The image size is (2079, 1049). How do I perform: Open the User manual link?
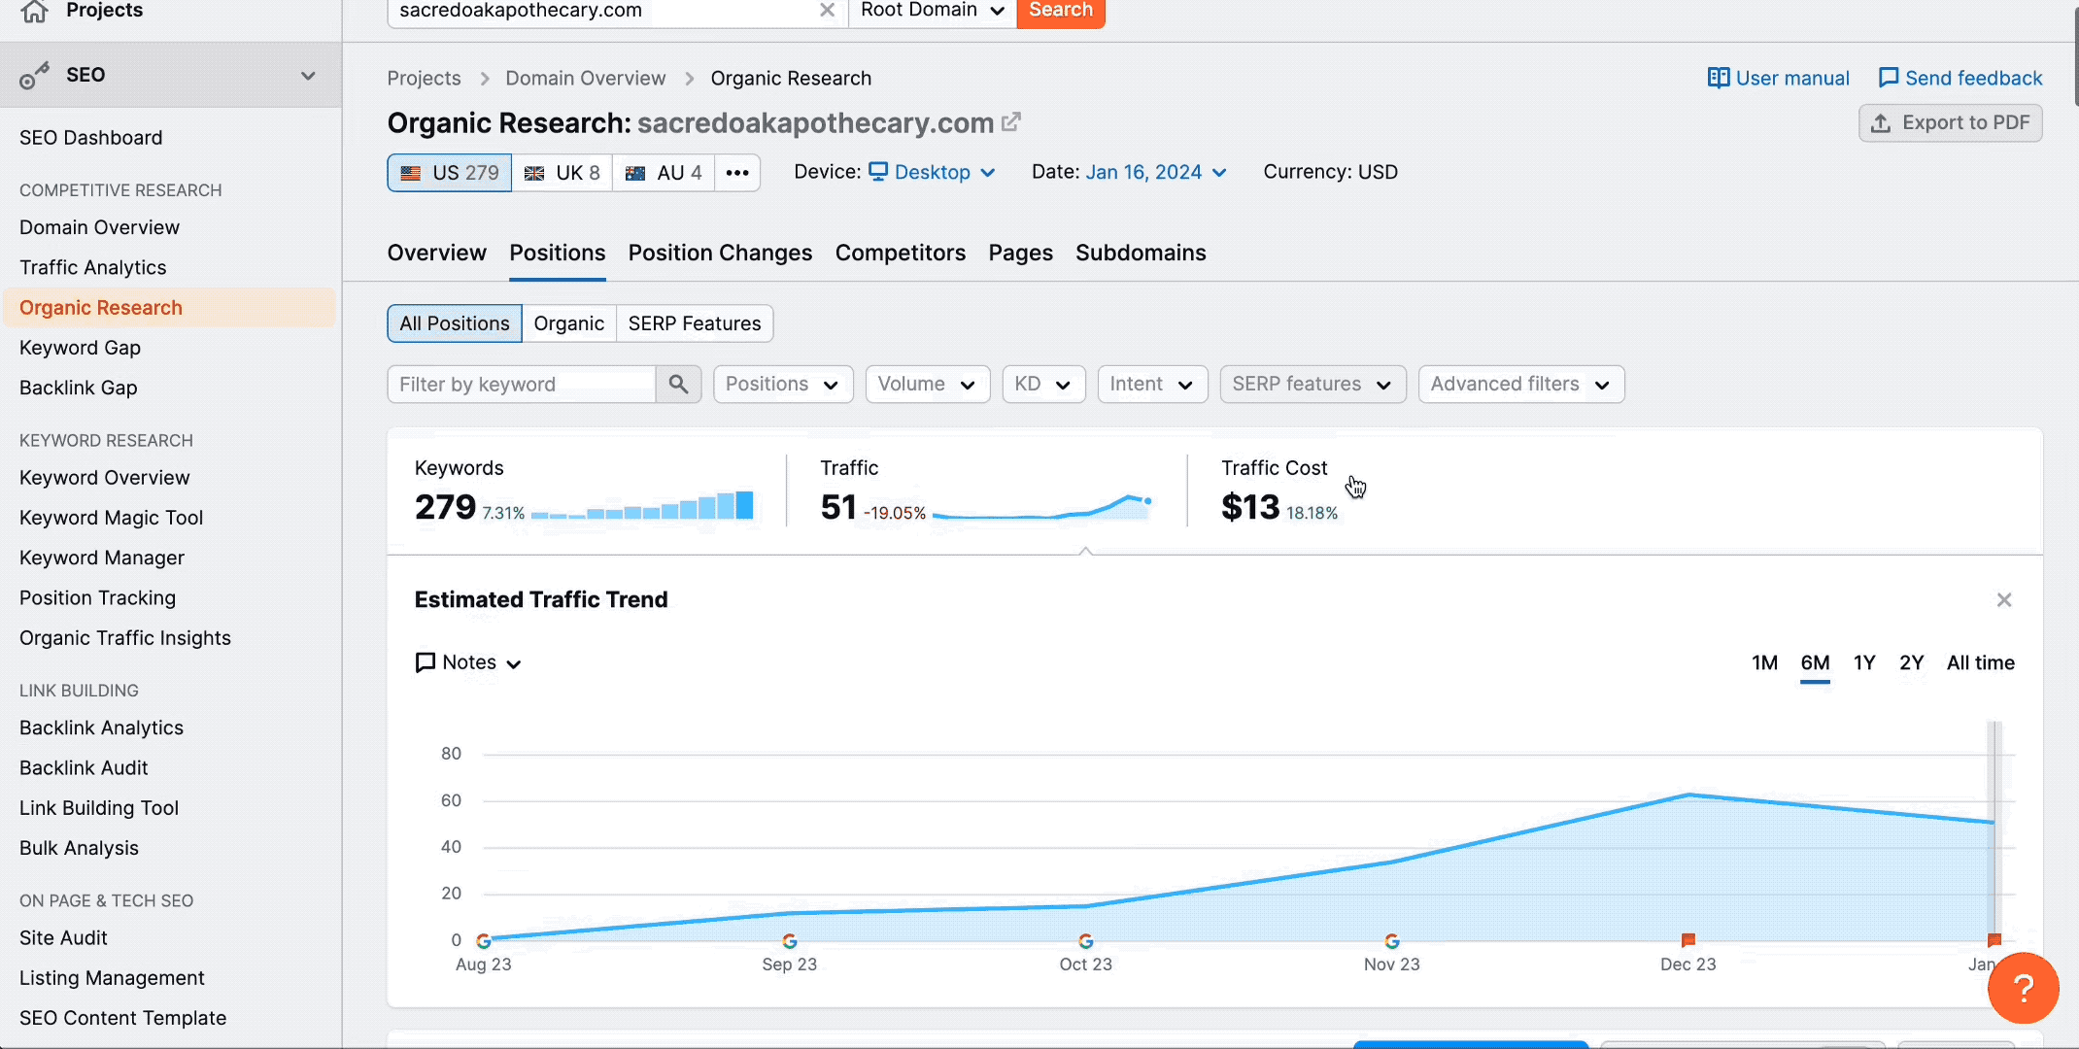pyautogui.click(x=1778, y=79)
